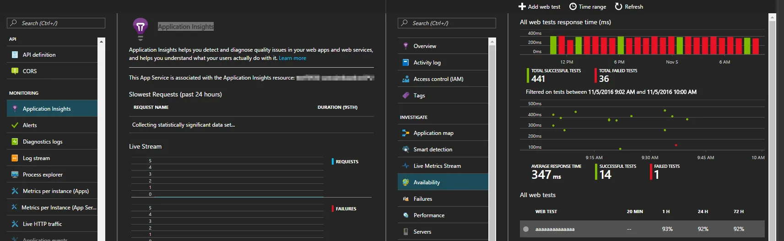
Task: Click the Access control (IAM) icon
Action: 406,79
